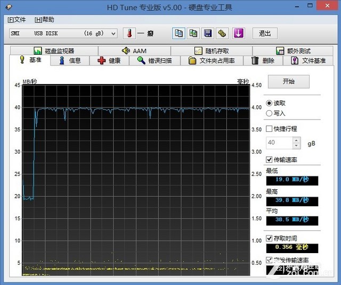Close the HD Tune window
341x285 pixels.
point(327,6)
